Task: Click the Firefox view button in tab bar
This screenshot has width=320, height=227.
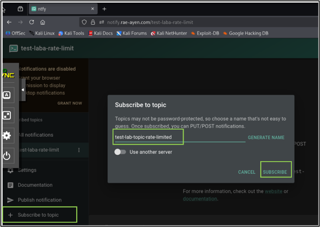Action: pyautogui.click(x=20, y=9)
